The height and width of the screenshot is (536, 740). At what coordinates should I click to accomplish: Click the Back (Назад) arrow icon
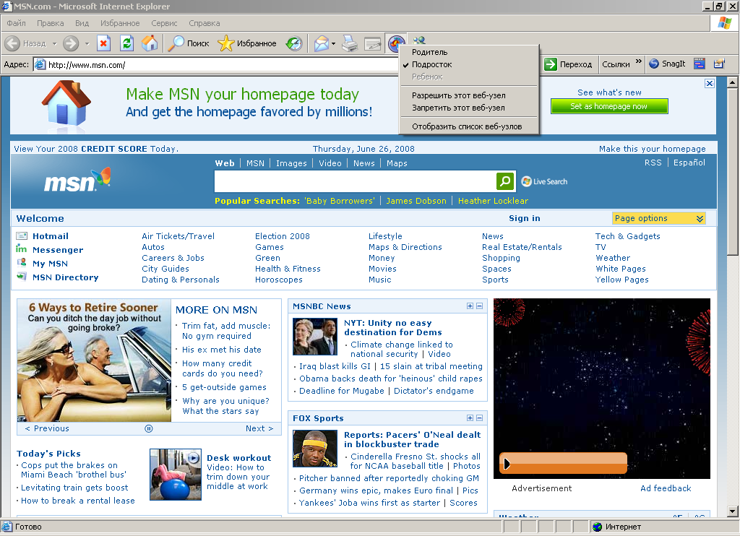tap(12, 43)
